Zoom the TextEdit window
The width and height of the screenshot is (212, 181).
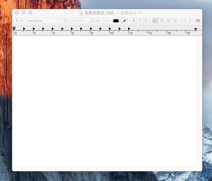click(x=30, y=13)
